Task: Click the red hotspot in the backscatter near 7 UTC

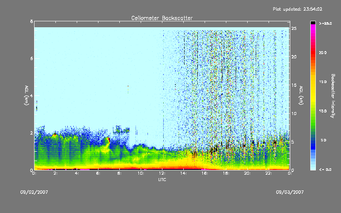Action: (109, 140)
